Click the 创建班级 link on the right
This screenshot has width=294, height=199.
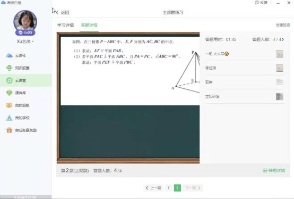pyautogui.click(x=283, y=25)
